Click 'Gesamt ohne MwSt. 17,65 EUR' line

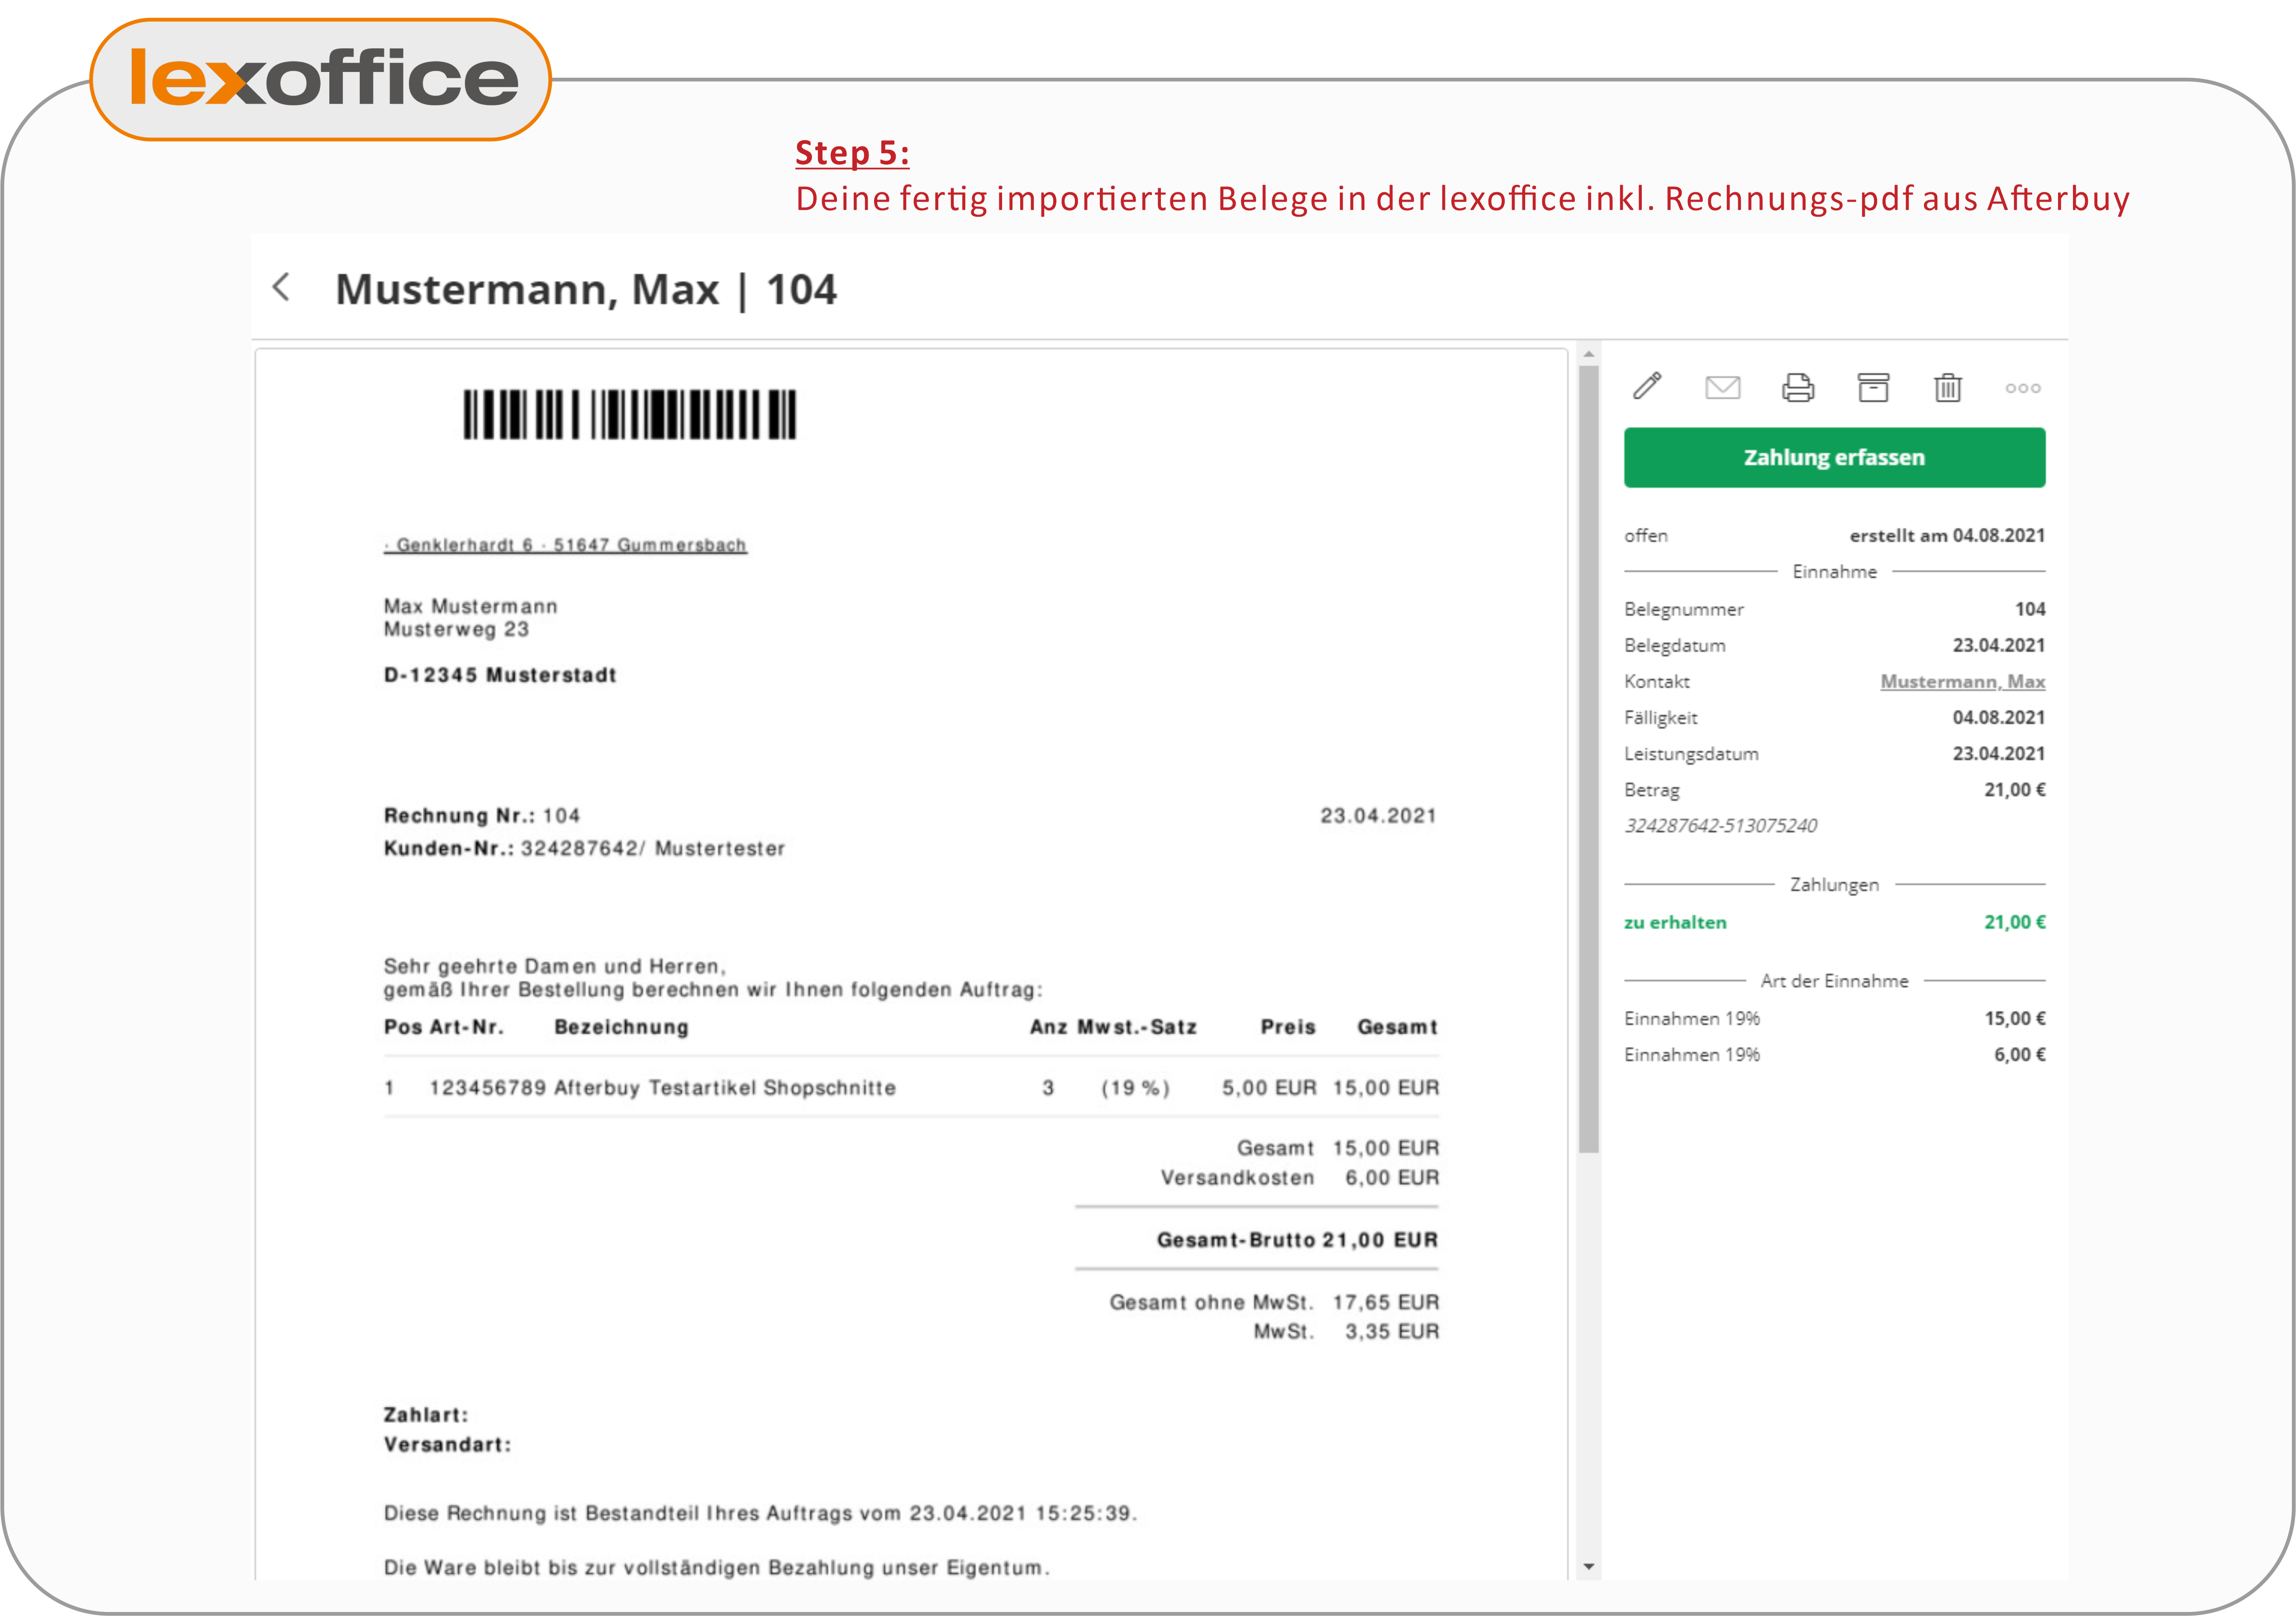pyautogui.click(x=1274, y=1302)
